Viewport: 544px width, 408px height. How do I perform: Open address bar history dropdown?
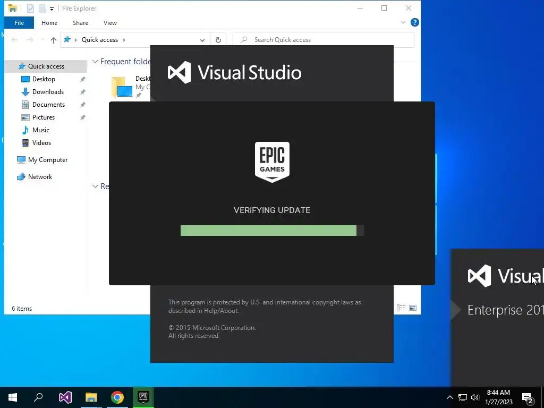coord(202,40)
